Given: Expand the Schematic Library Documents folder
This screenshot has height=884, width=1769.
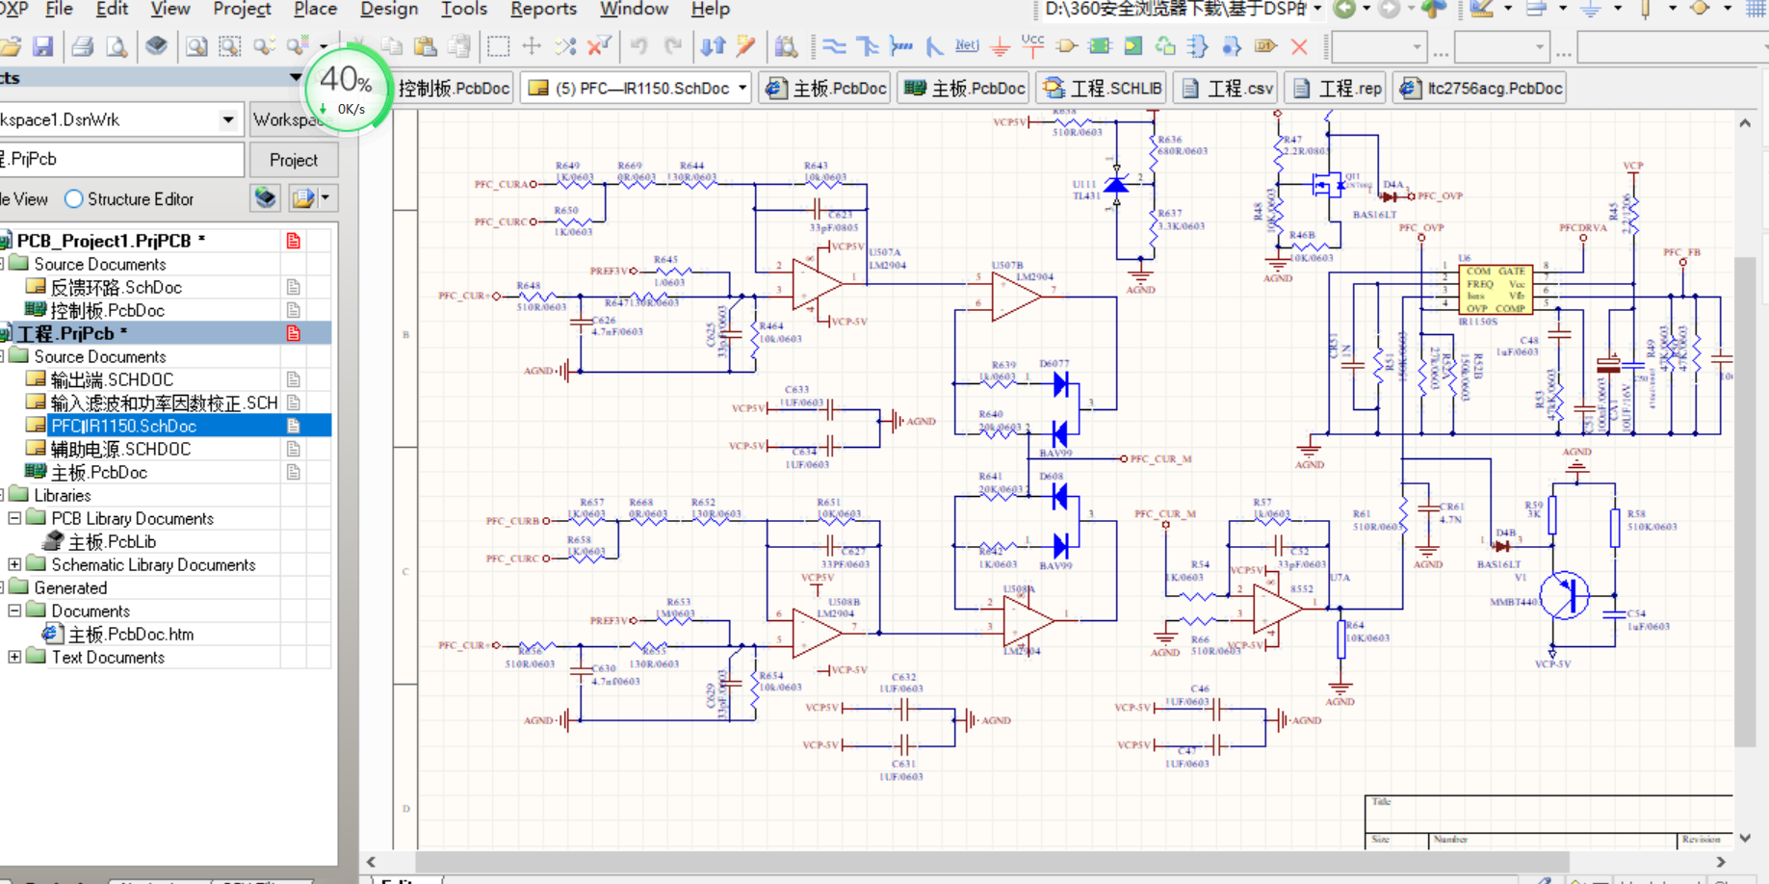Looking at the screenshot, I should point(14,564).
